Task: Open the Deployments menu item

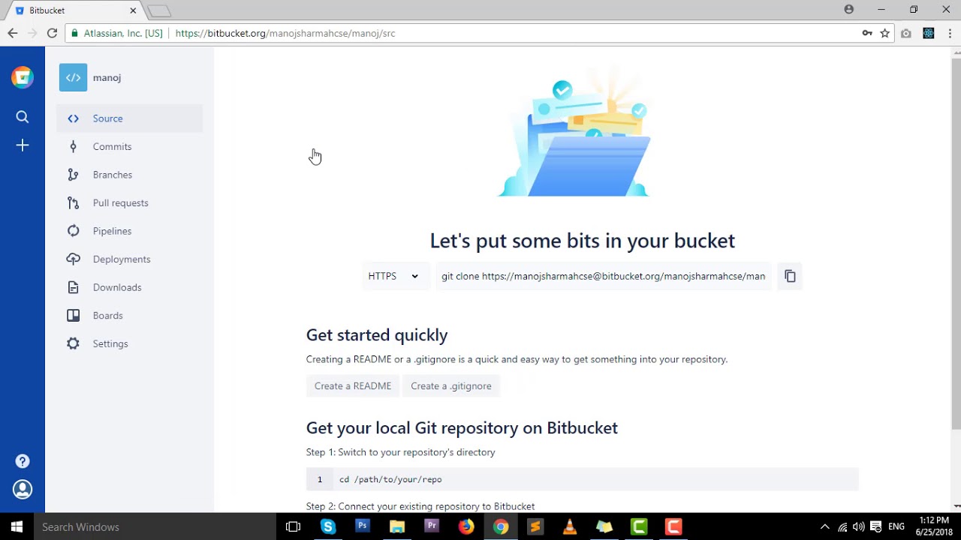Action: (x=130, y=259)
